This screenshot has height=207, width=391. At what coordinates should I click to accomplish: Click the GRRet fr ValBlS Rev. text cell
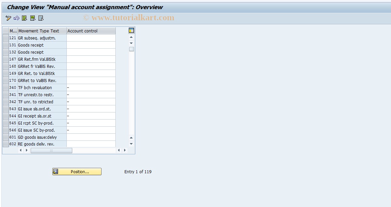pos(42,66)
